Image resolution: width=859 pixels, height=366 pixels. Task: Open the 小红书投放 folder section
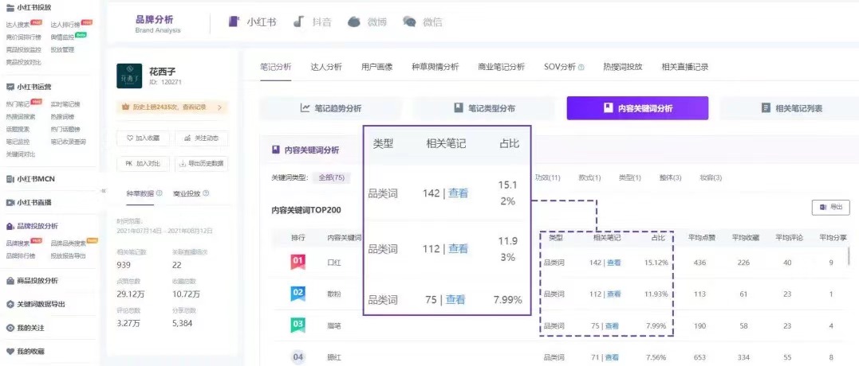coord(29,8)
